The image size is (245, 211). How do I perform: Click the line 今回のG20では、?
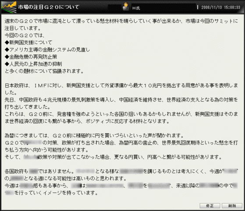click(25, 36)
